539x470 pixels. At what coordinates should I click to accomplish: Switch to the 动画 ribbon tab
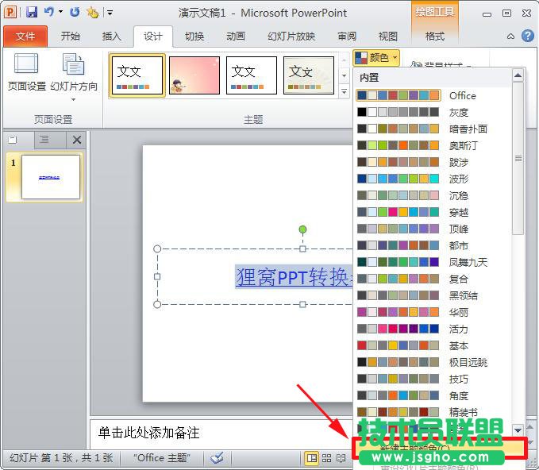coord(236,36)
